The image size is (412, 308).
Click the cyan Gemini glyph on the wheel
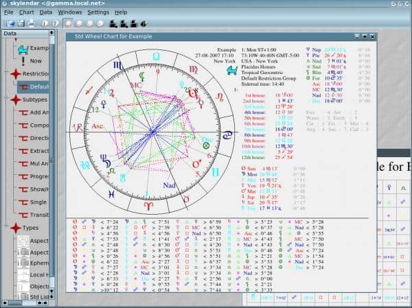coord(215,172)
